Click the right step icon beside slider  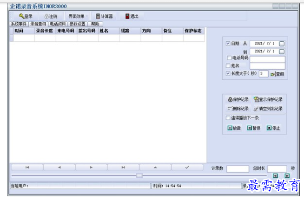[x=287, y=175]
